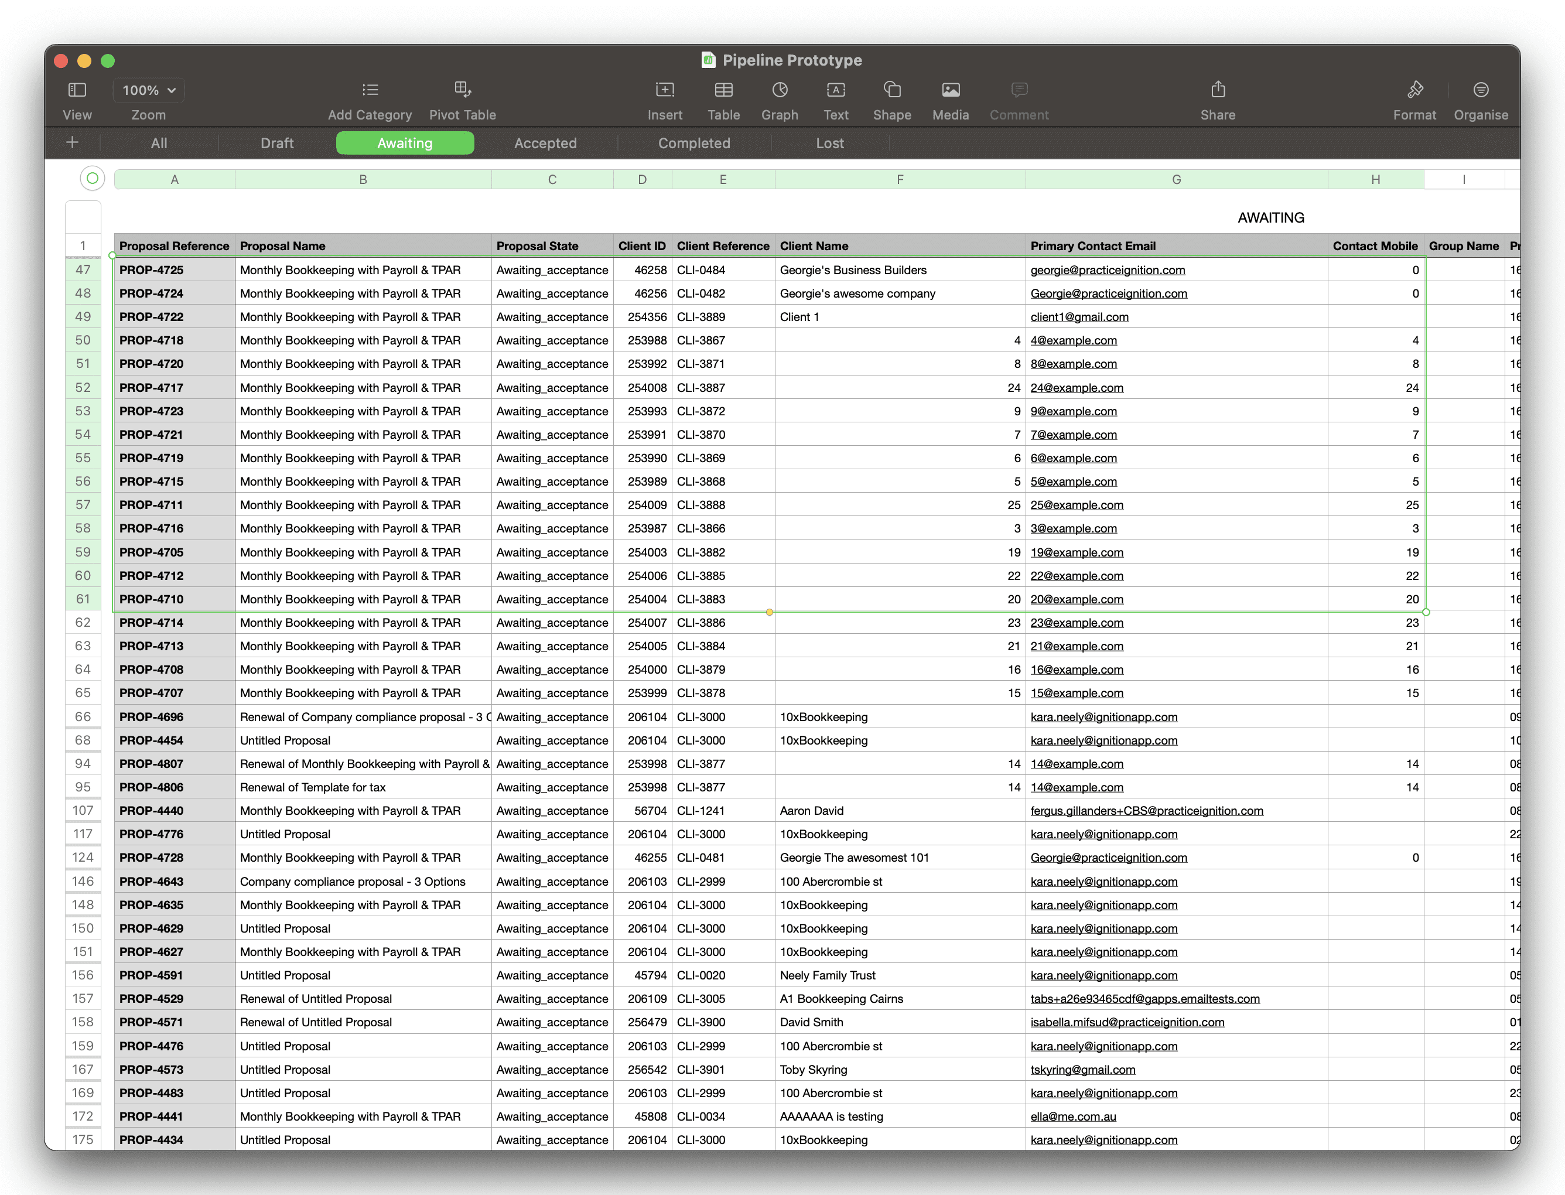Screen dimensions: 1565x1195
Task: Select the Accepted sheet tab
Action: click(545, 143)
